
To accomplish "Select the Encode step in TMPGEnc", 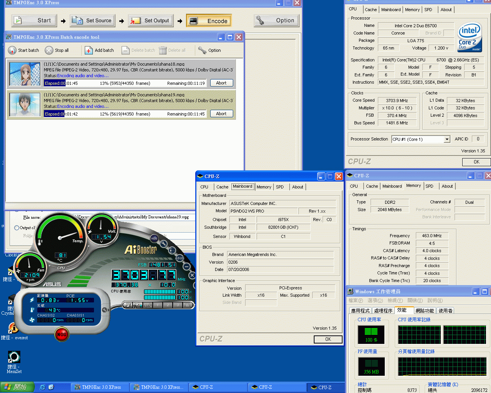I will (209, 21).
